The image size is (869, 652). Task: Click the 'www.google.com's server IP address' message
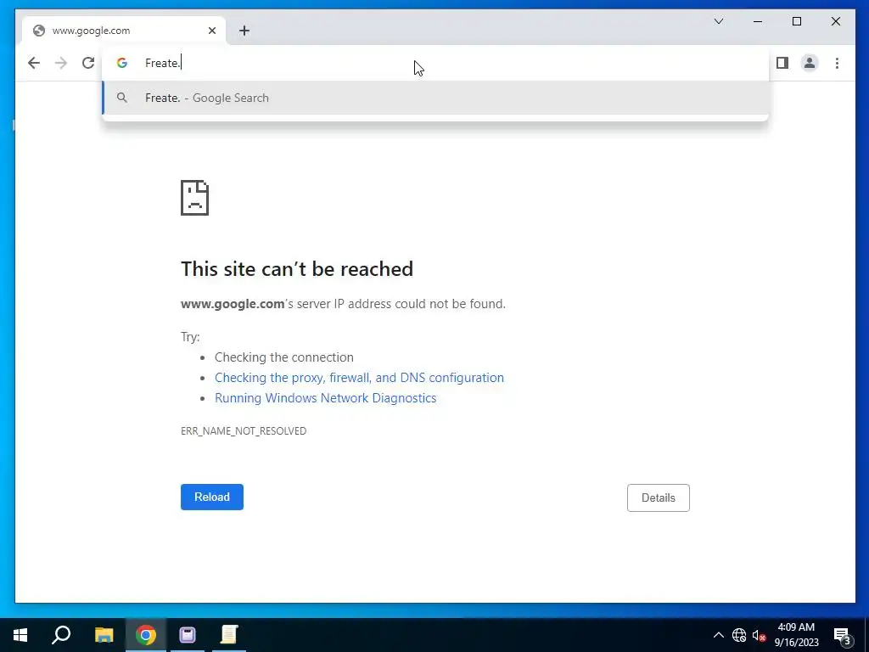343,304
